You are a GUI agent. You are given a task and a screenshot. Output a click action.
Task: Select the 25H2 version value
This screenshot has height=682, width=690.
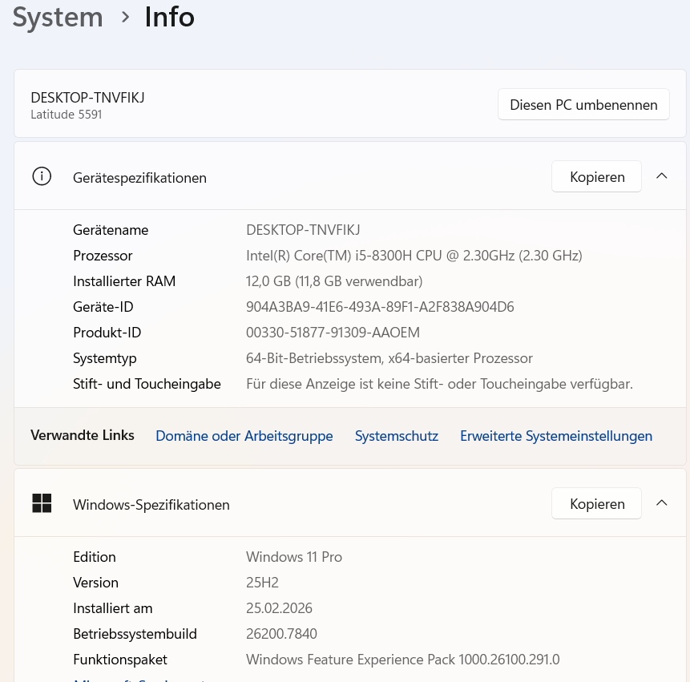262,583
